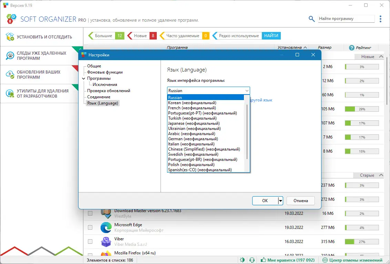This screenshot has width=390, height=264.
Task: Select Исключения in settings tree
Action: 105,85
